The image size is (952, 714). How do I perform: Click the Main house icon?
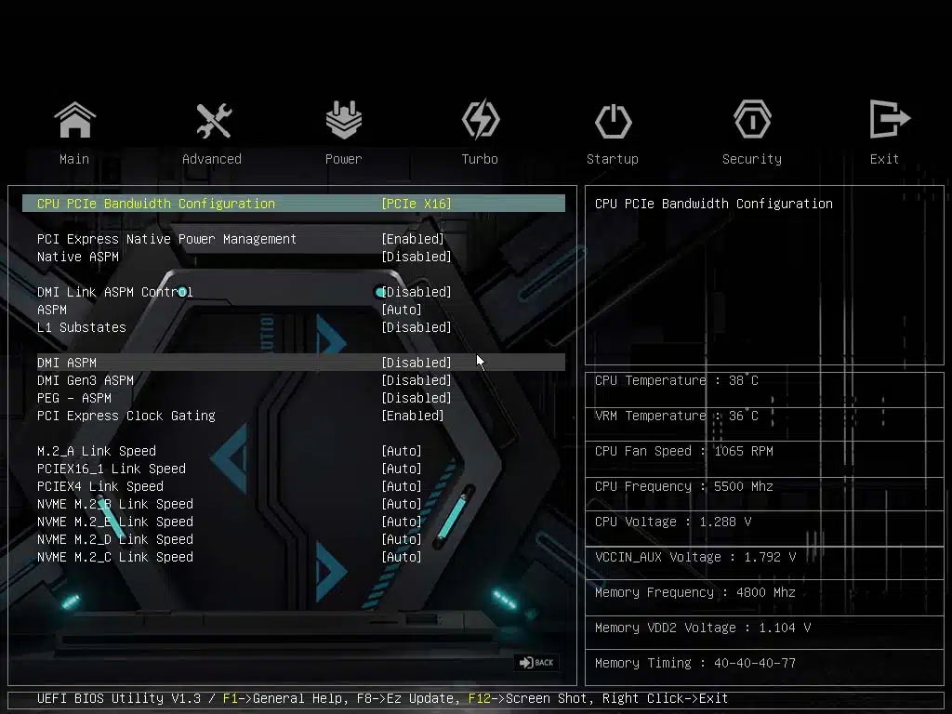(x=74, y=120)
